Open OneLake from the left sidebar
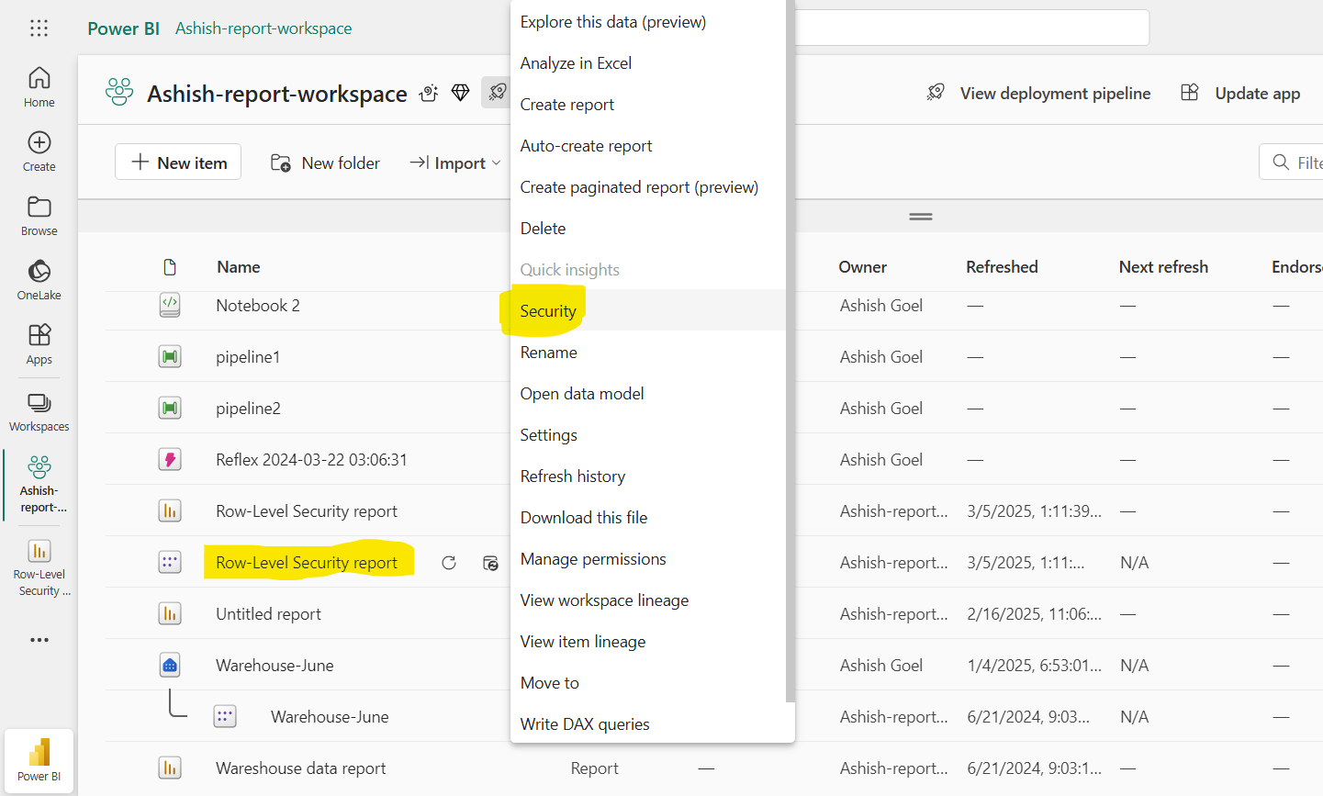The image size is (1323, 796). click(39, 280)
